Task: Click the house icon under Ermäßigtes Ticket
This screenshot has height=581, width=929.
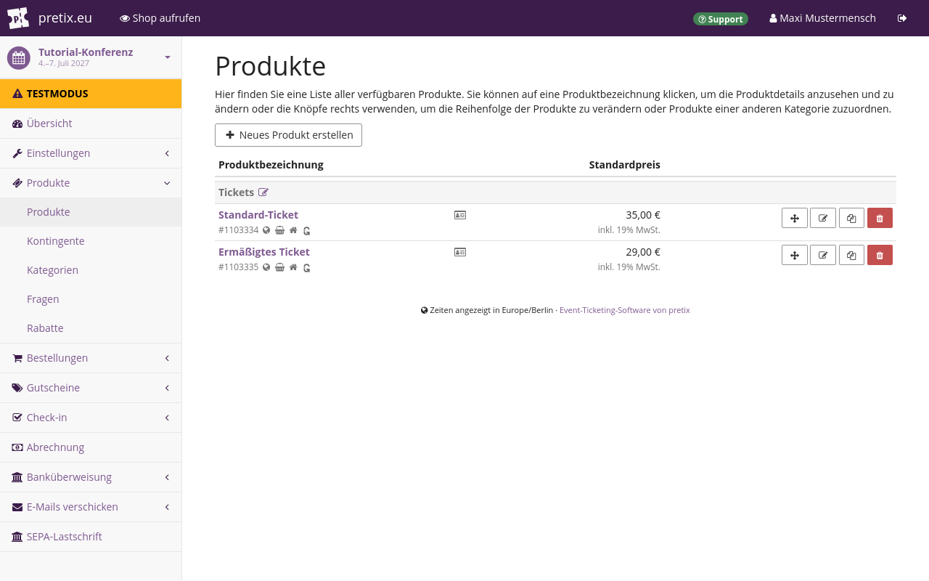Action: click(x=293, y=267)
